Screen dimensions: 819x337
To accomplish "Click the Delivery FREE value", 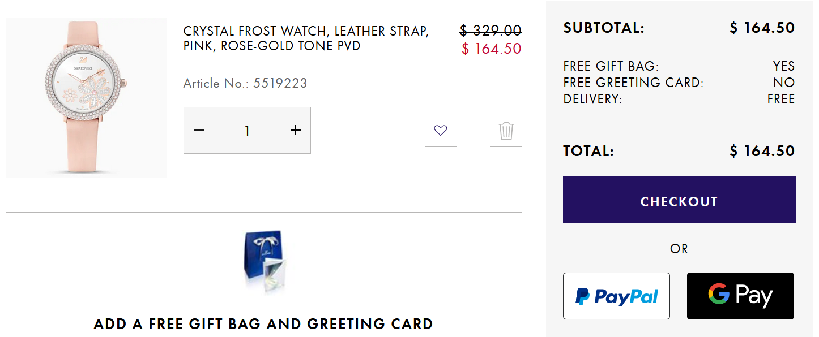I will (x=781, y=100).
